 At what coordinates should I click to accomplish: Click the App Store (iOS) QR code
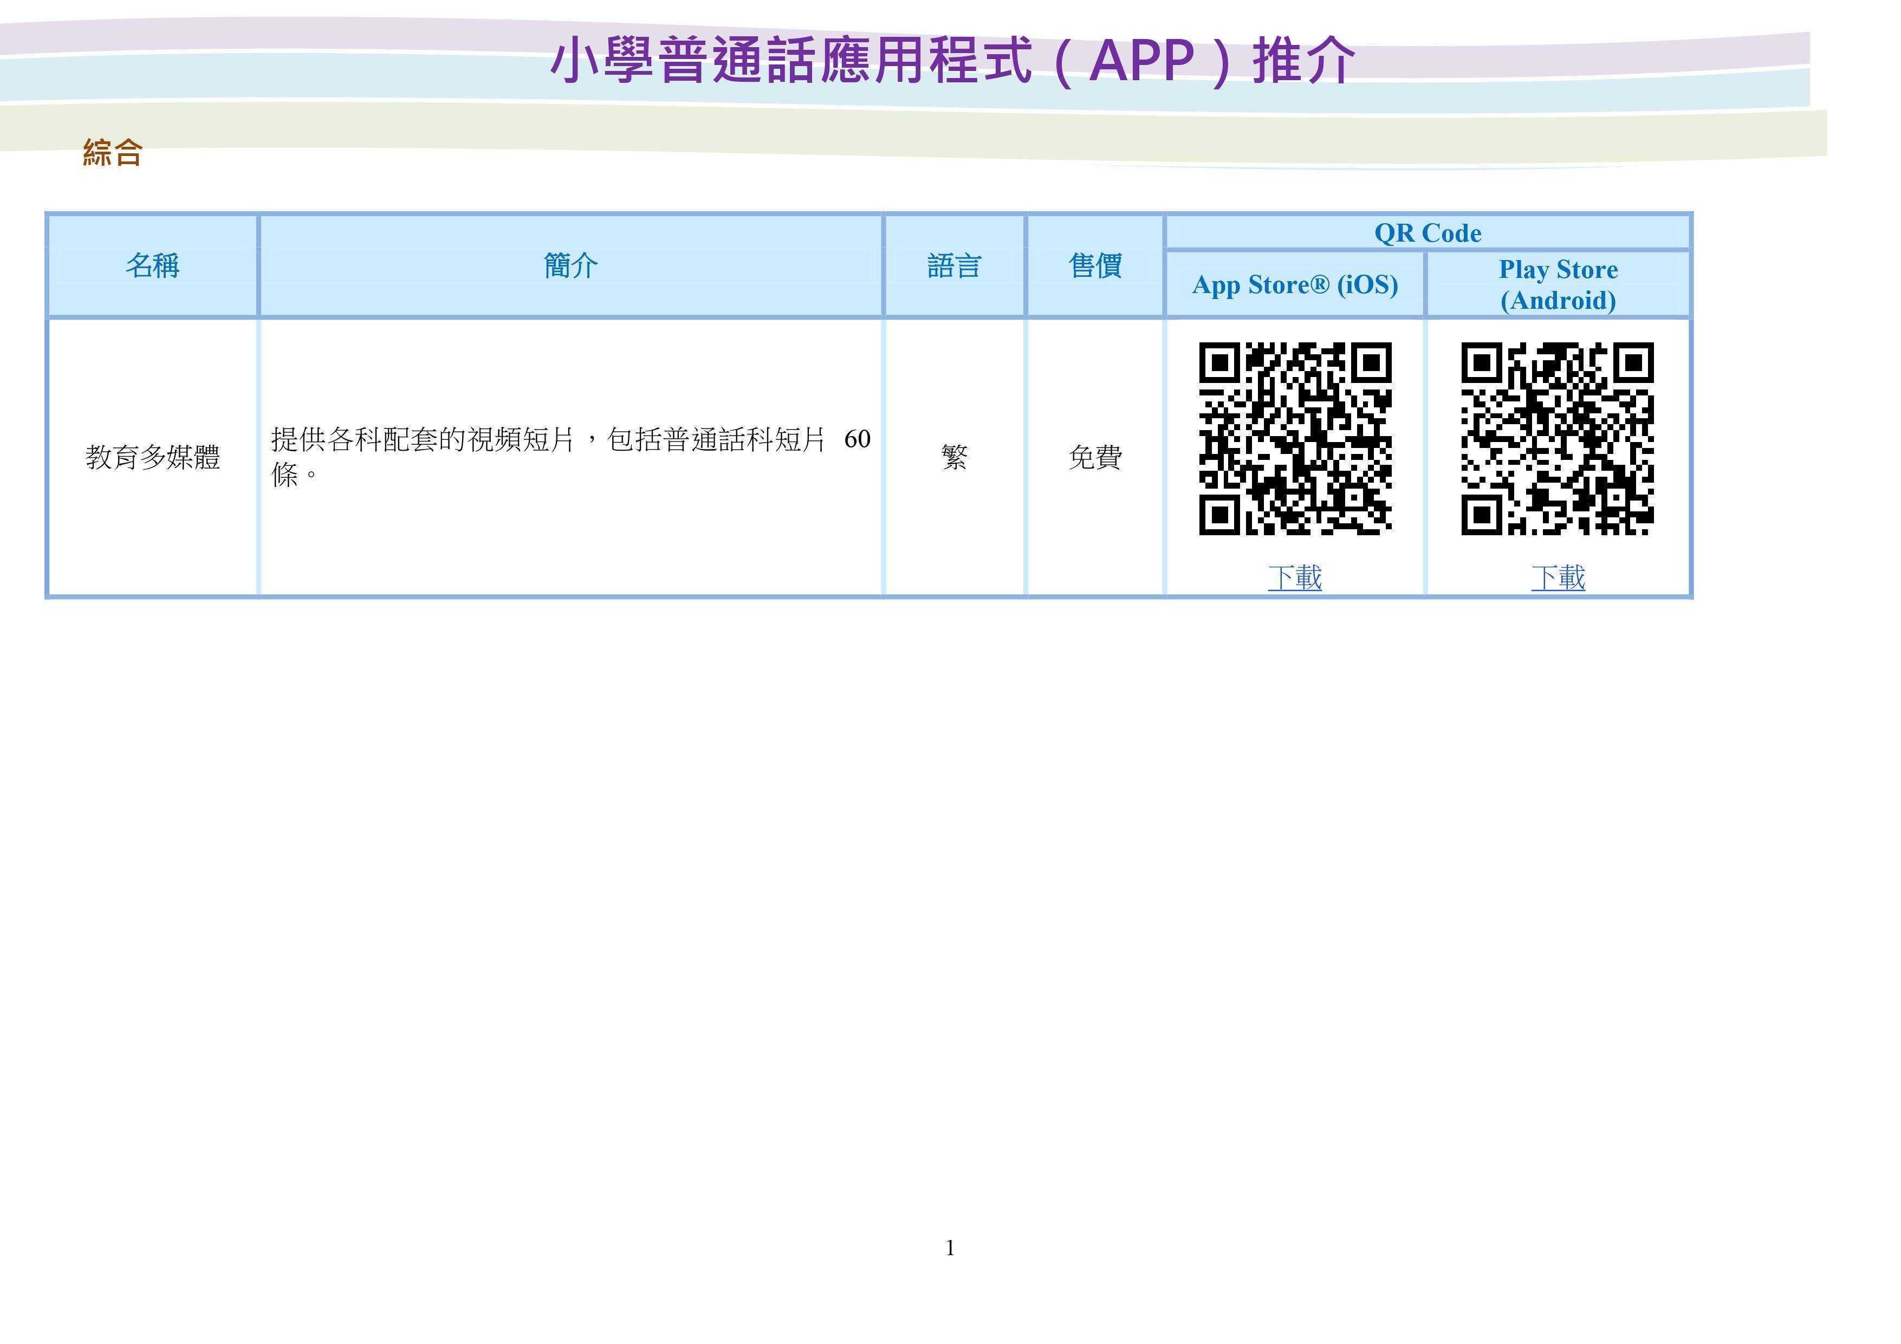(1295, 438)
